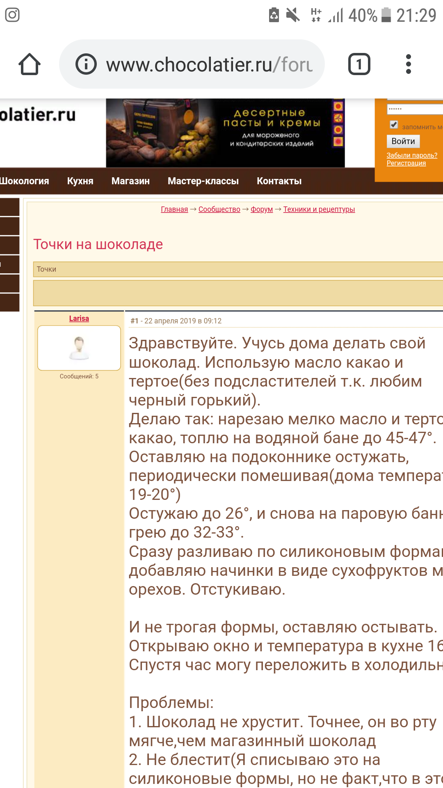Toggle the remember me checkbox
Image resolution: width=443 pixels, height=788 pixels.
[394, 125]
